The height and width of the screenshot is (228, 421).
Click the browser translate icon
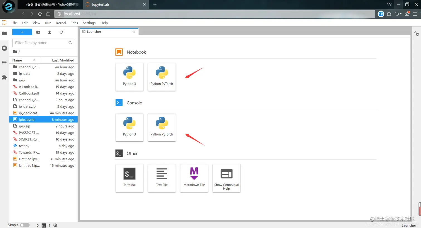[381, 14]
